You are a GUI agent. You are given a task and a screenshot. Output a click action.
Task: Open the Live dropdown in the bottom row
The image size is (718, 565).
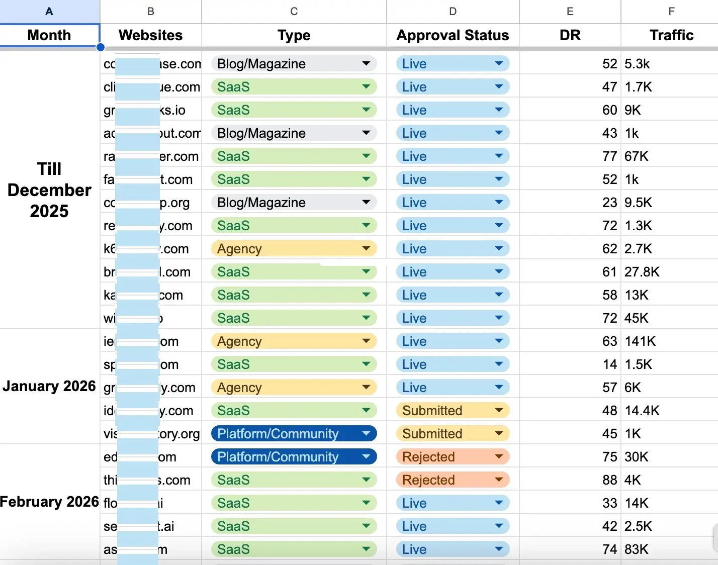[498, 549]
